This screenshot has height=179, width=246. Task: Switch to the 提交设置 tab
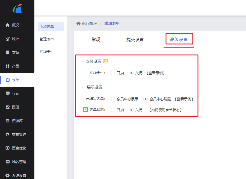tap(135, 40)
